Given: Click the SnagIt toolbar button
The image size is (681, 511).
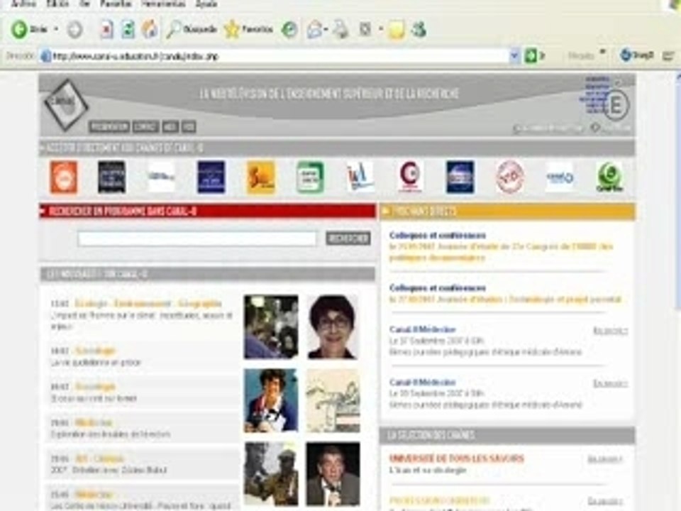Looking at the screenshot, I should pos(637,55).
